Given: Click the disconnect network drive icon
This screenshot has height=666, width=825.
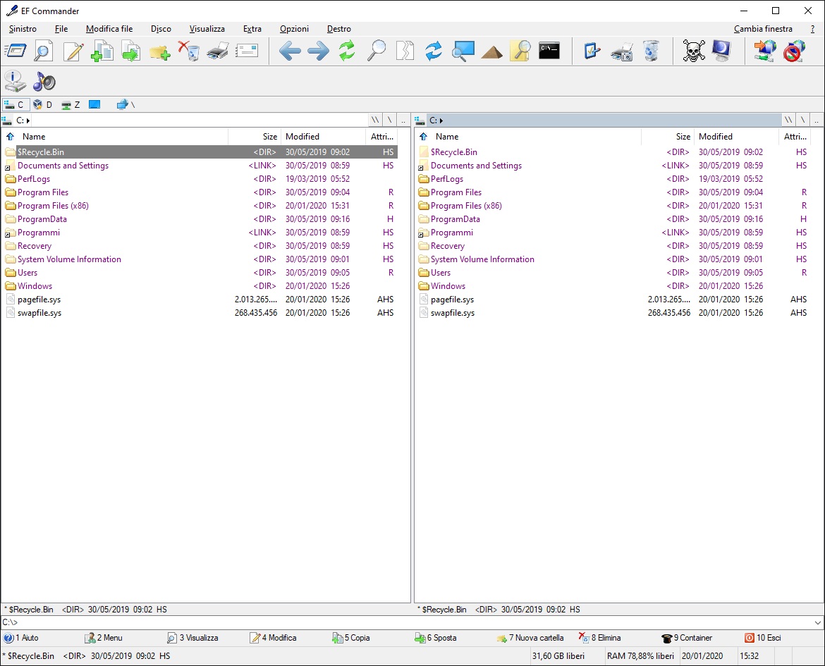Looking at the screenshot, I should [794, 51].
